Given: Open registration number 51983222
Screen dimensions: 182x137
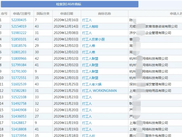Looking at the screenshot, I should (19, 33).
